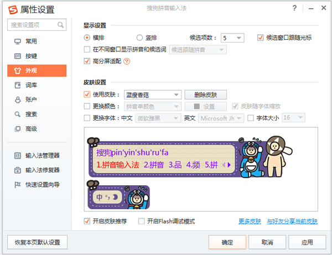Click the shirt icon beside 外观

click(18, 71)
